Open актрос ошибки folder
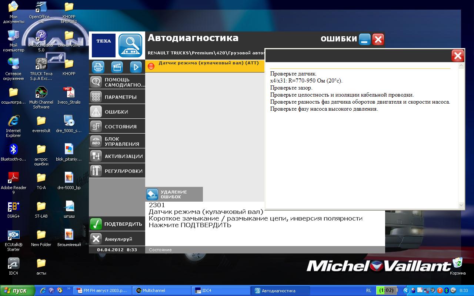Viewport: 474px width, 296px height. [x=41, y=155]
